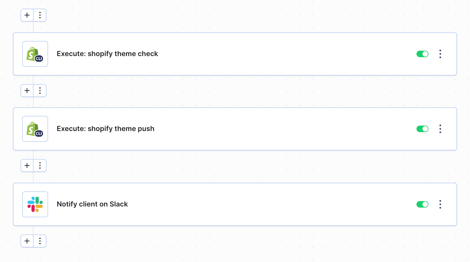Click the Shopify CLI icon for theme push
470x262 pixels.
[x=35, y=129]
